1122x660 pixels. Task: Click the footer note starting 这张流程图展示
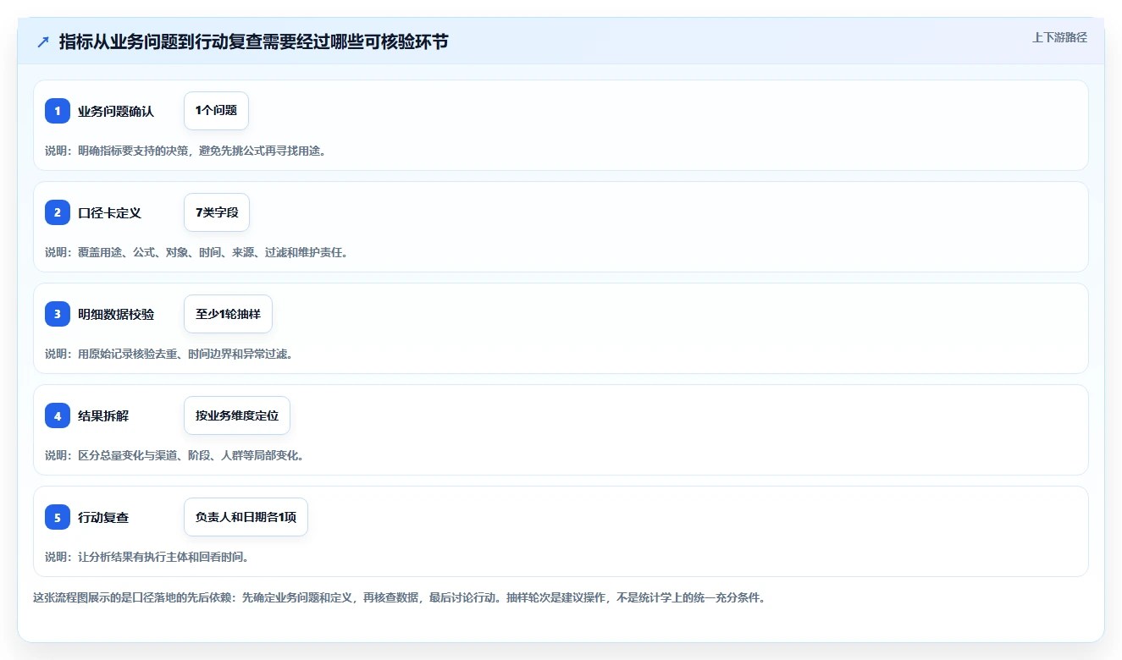(x=399, y=597)
